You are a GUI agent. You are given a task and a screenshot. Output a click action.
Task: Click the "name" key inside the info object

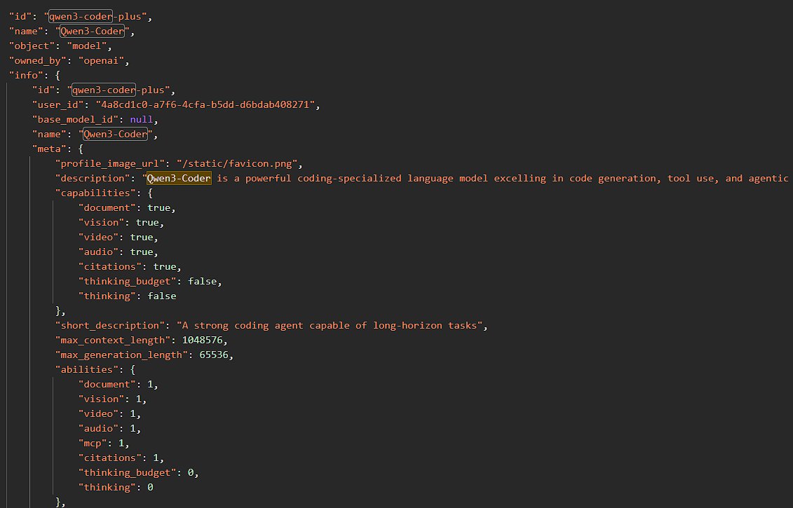pos(49,135)
